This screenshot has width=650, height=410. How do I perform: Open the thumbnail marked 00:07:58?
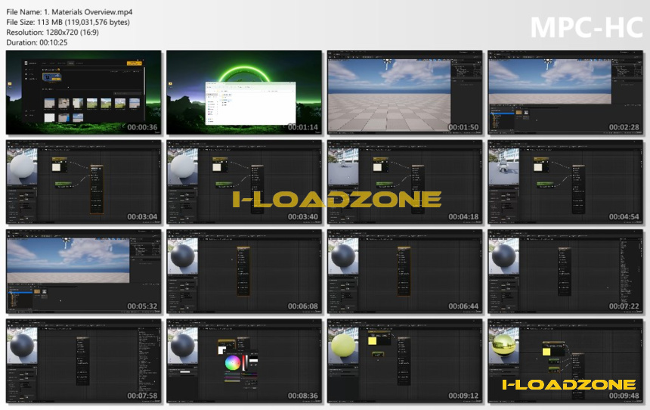(x=84, y=361)
